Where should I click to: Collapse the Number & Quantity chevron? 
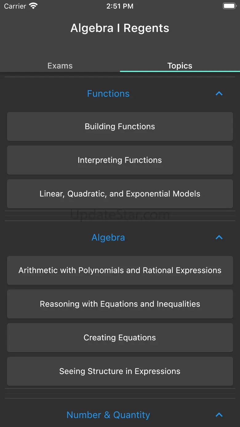(219, 415)
